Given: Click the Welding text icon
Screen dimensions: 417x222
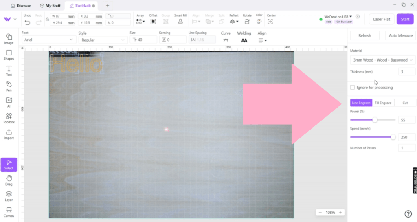Looking at the screenshot, I should point(244,40).
